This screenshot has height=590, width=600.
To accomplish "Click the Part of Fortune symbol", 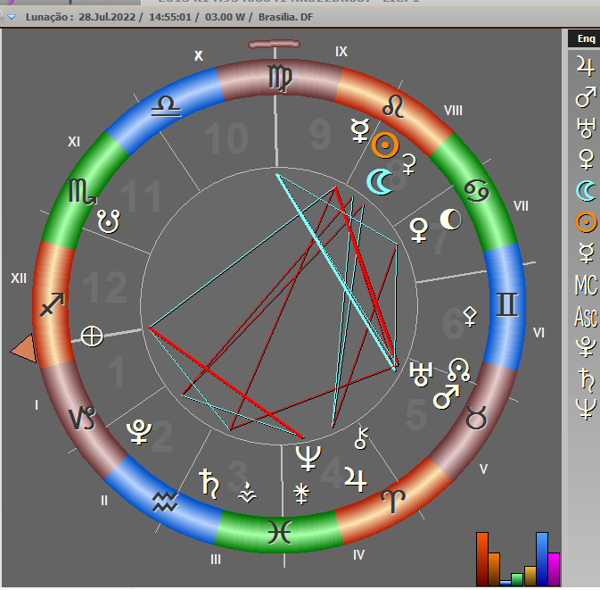I will tap(92, 337).
